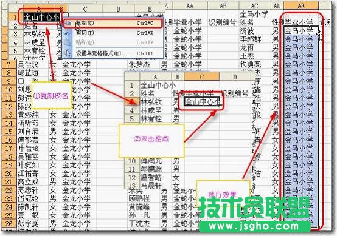Click the cell containing 黄娜纯

[32, 115]
